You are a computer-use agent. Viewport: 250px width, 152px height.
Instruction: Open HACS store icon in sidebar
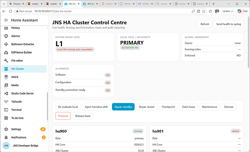[6, 77]
